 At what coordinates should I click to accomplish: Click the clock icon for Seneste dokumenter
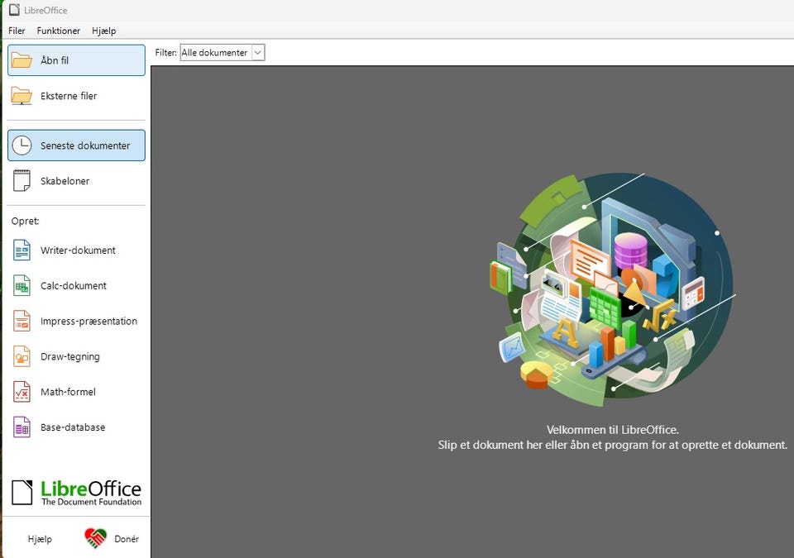point(22,145)
